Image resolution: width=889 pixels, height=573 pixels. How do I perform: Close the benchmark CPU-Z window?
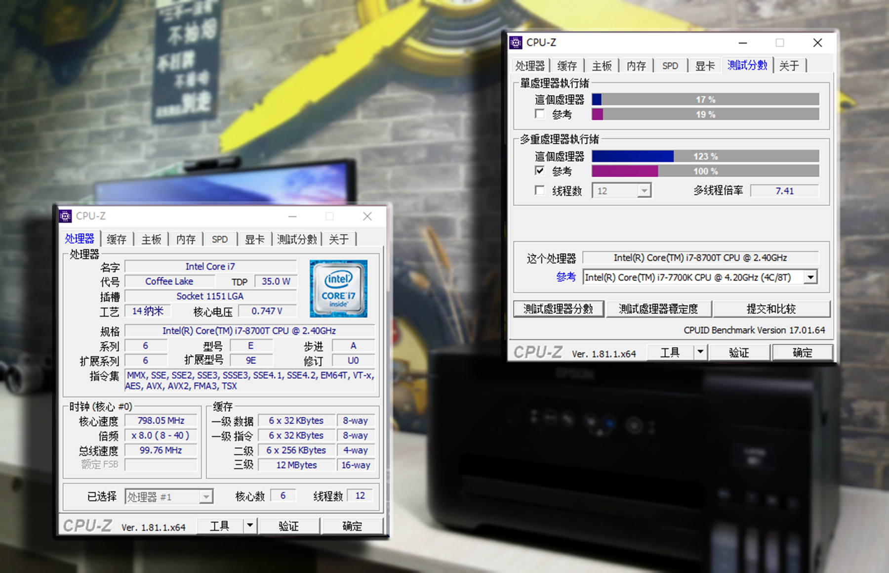pos(817,43)
